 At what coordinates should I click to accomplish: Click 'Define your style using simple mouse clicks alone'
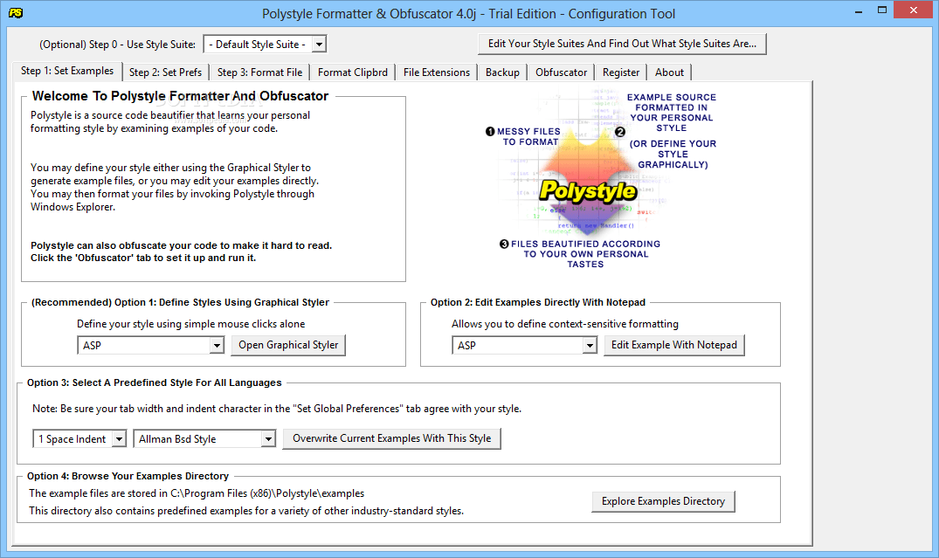click(x=191, y=324)
